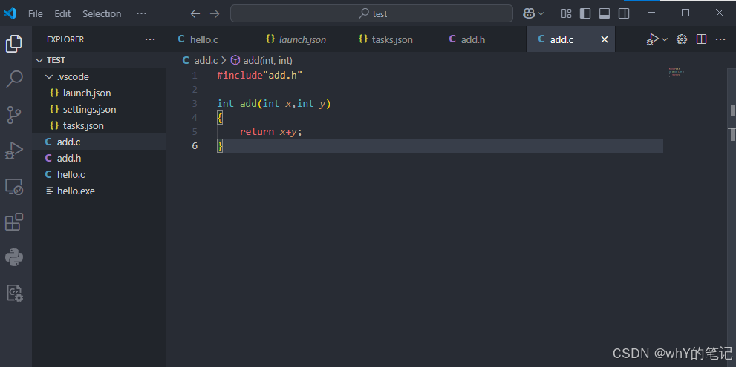
Task: Show more menu bar items
Action: coord(141,13)
